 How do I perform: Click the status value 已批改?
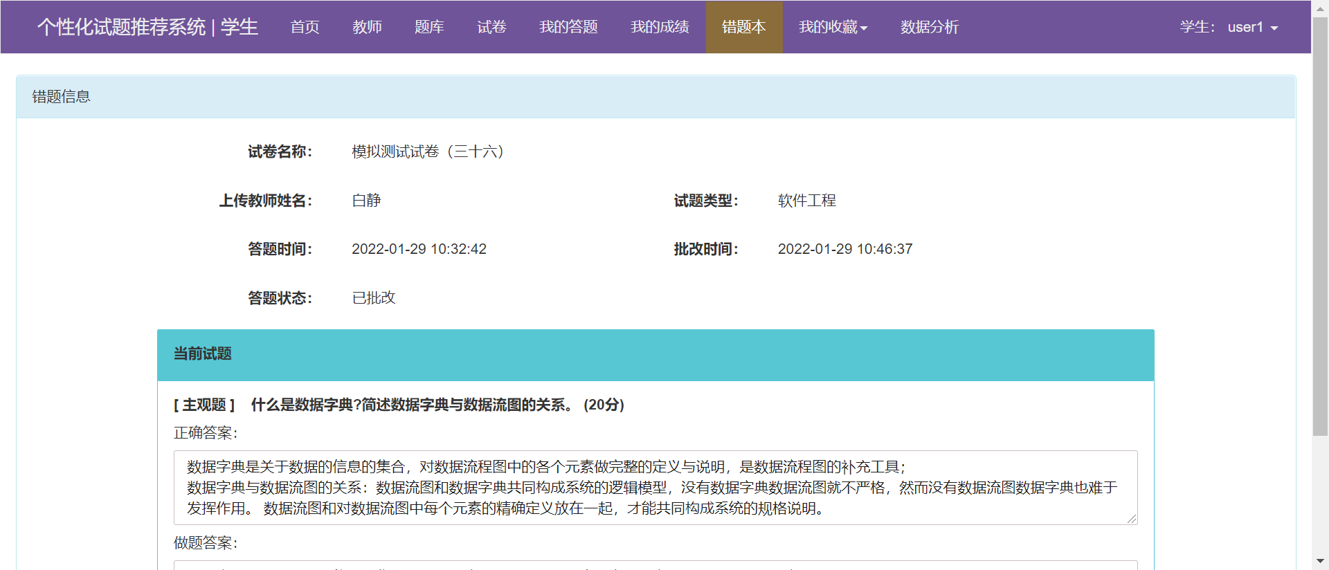(374, 297)
